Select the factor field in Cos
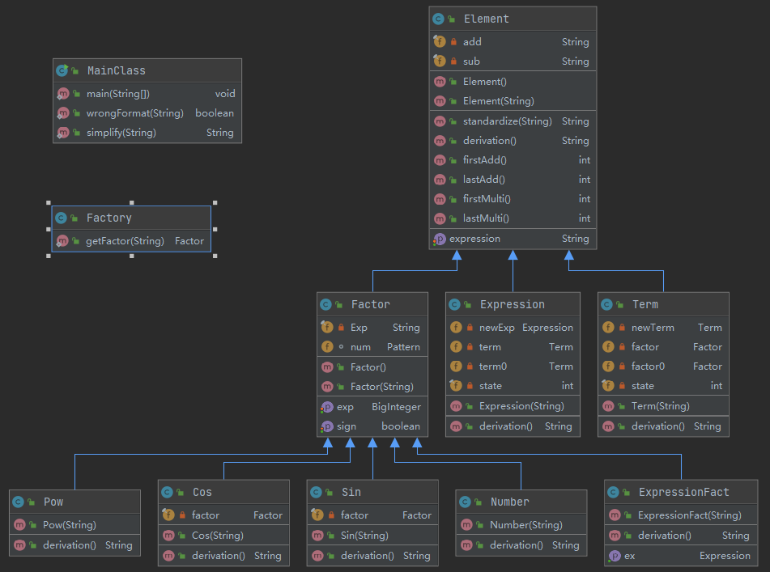This screenshot has width=770, height=572. [x=223, y=515]
